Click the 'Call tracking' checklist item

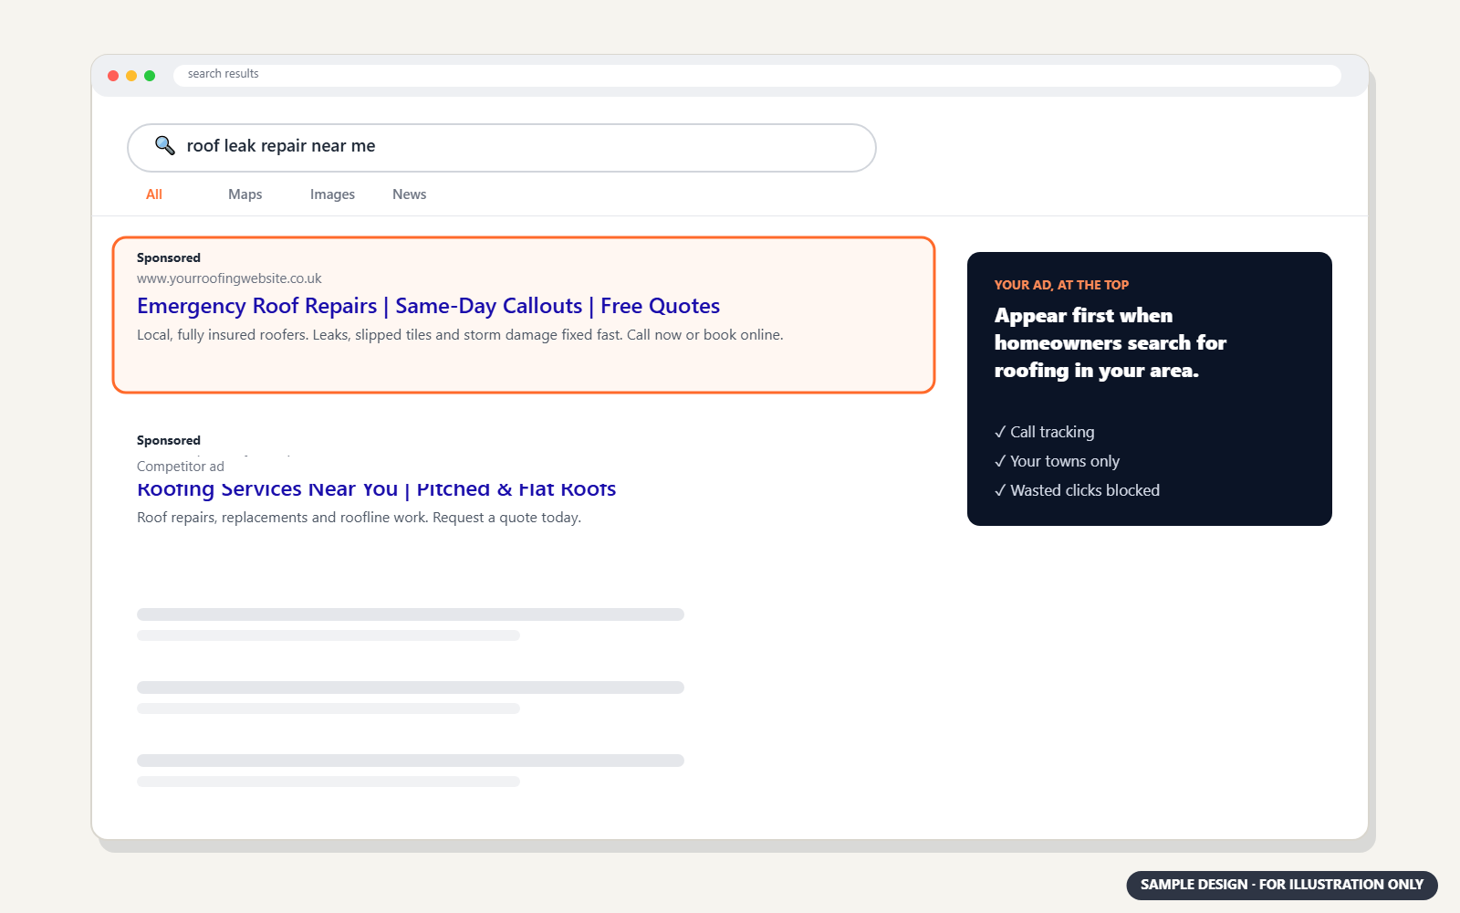(1045, 432)
